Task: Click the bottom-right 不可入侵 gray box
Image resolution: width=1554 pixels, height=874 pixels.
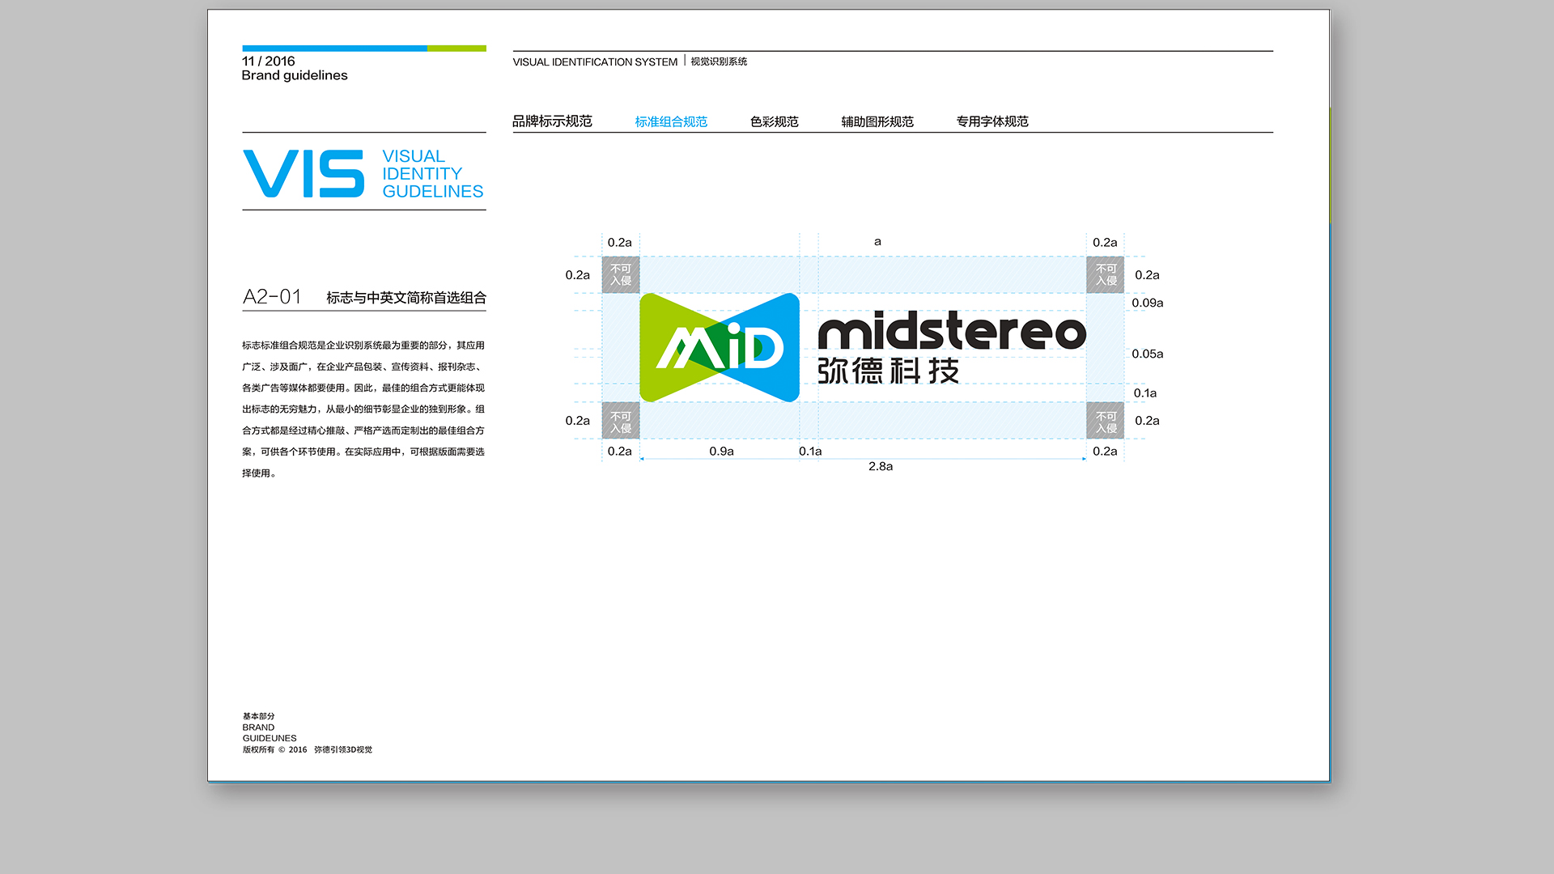Action: 1106,421
